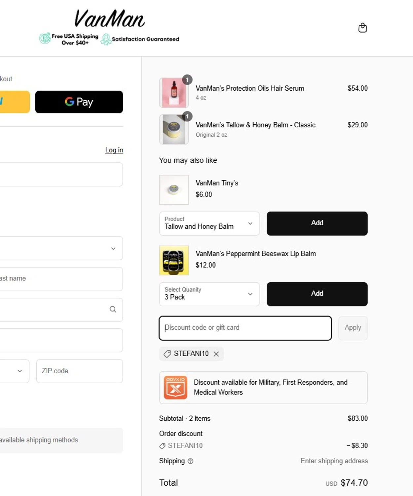Focus the Discount code or gift card field
Viewport: 413px width, 496px height.
point(245,328)
